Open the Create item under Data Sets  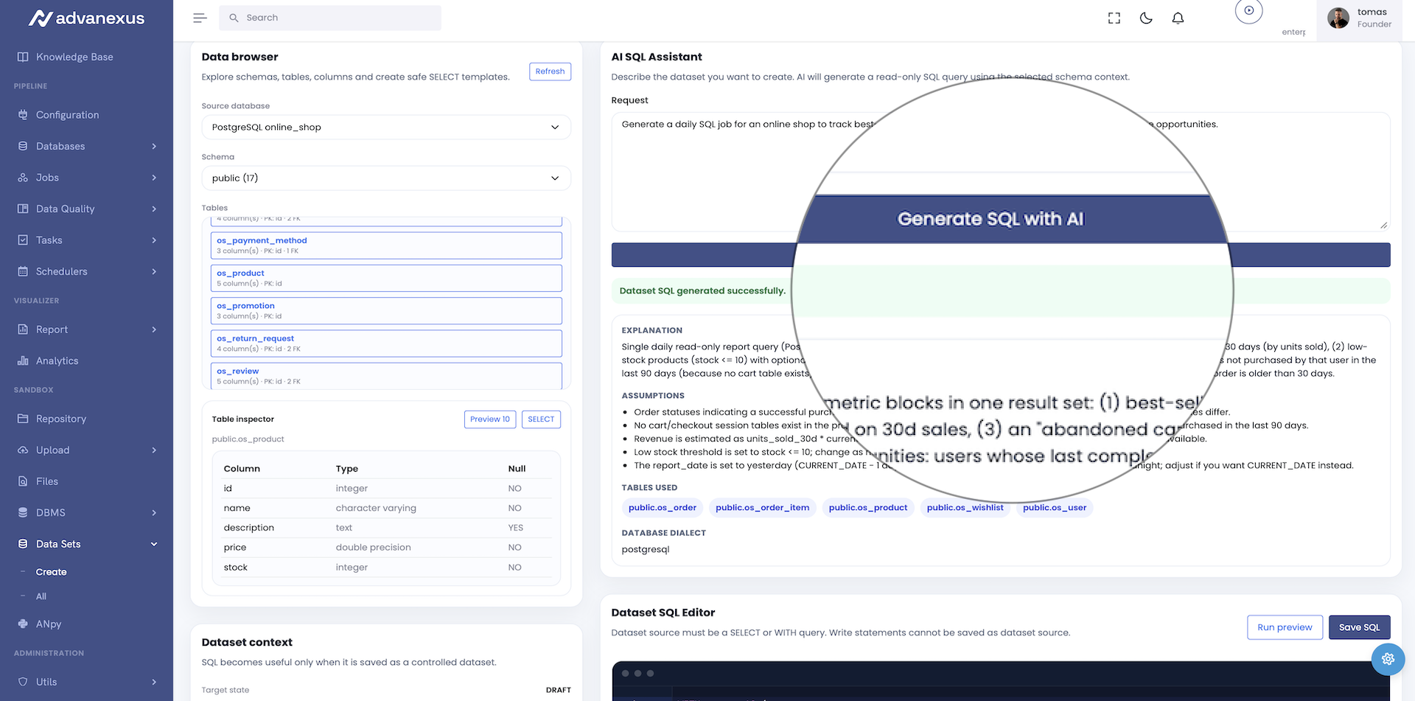pyautogui.click(x=52, y=572)
